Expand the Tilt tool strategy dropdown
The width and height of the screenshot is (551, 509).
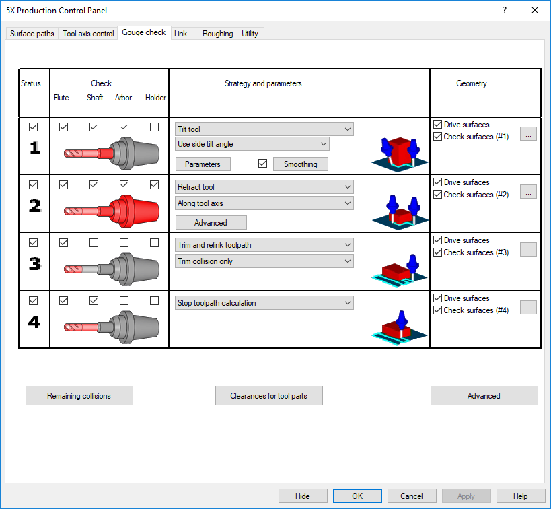pyautogui.click(x=264, y=129)
